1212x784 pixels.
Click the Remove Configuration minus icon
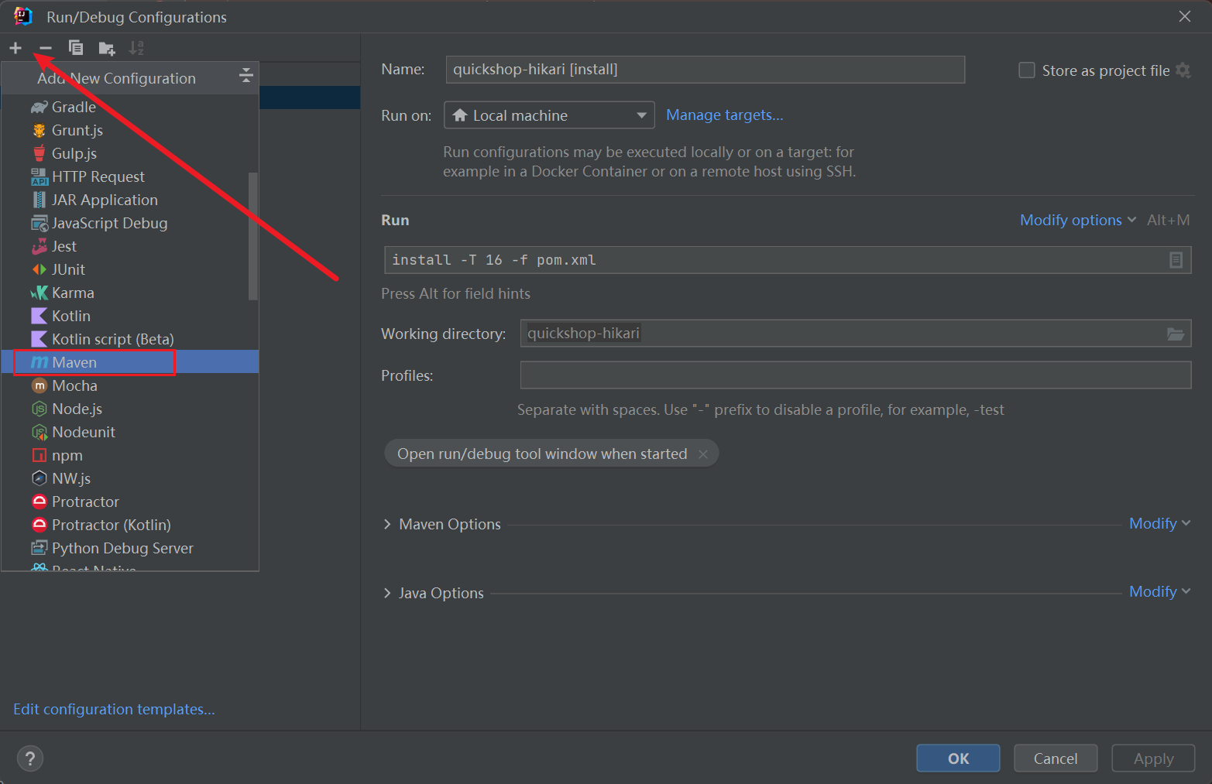[x=46, y=48]
